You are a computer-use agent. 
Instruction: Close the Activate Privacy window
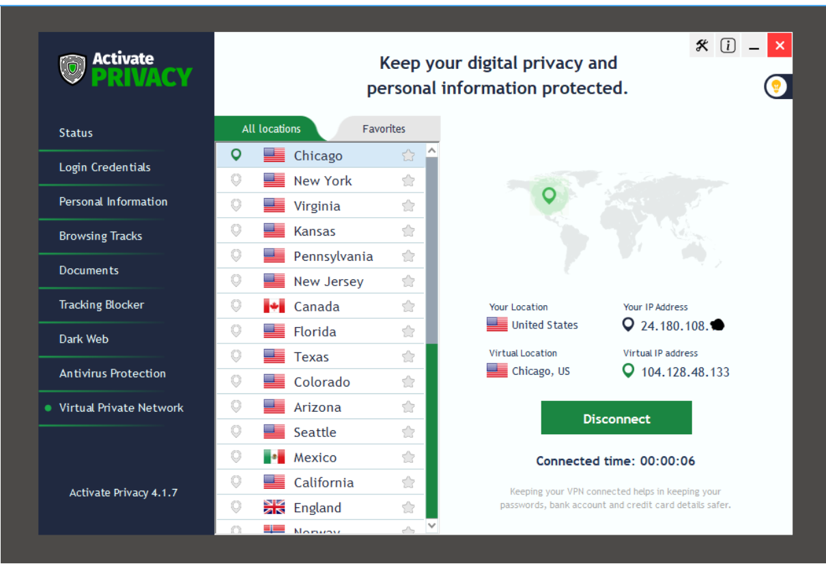pos(780,46)
